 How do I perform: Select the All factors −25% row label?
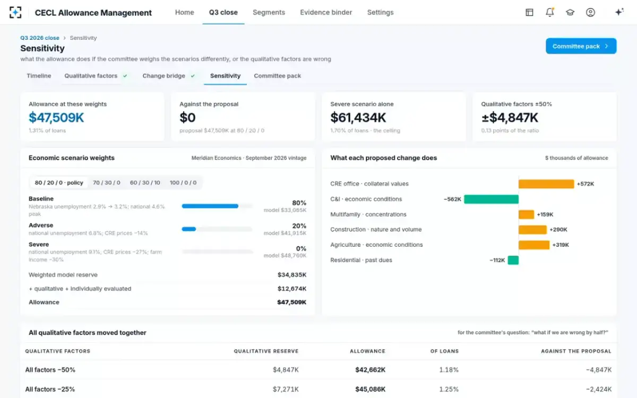[x=50, y=390]
